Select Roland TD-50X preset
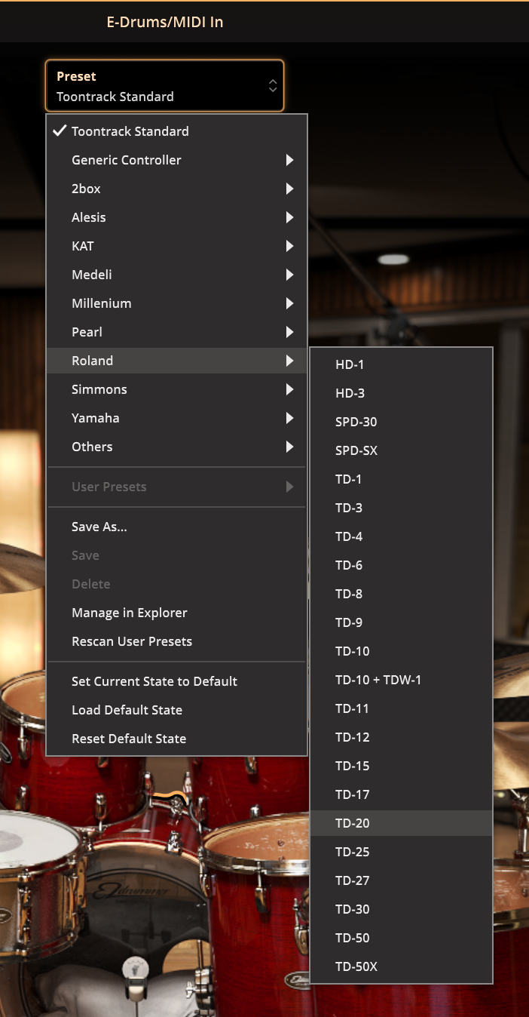The width and height of the screenshot is (529, 1017). tap(356, 966)
